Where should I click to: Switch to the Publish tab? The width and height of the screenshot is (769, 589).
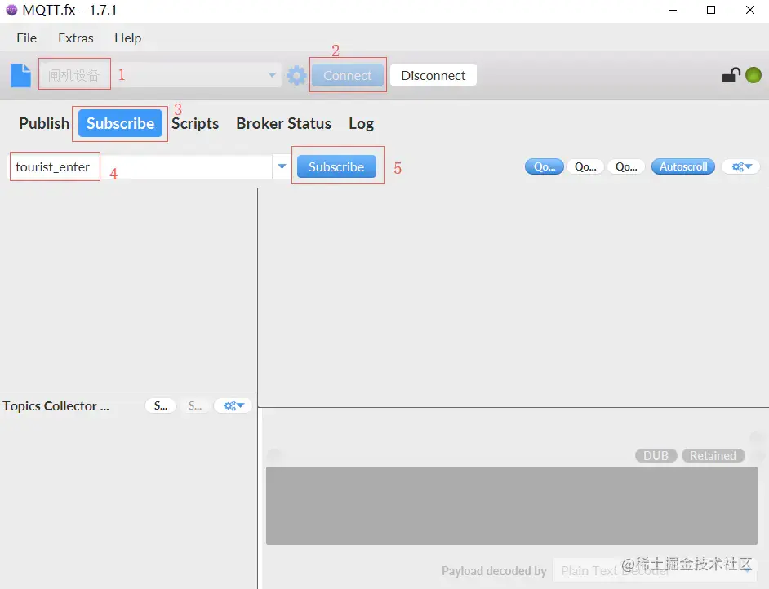[x=44, y=123]
